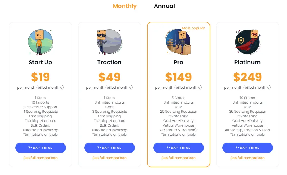Open full comparison link under Pro
This screenshot has height=175, width=287.
coord(178,158)
